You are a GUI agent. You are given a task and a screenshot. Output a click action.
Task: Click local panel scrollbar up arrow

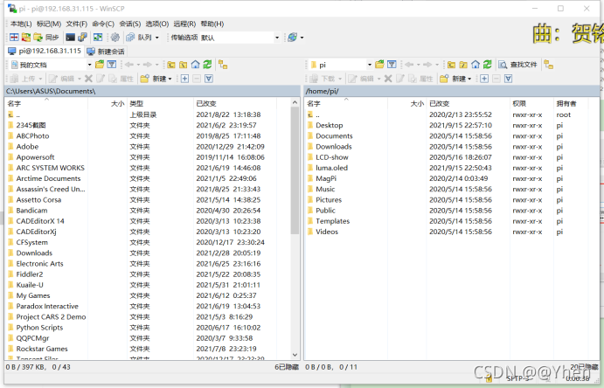(295, 102)
